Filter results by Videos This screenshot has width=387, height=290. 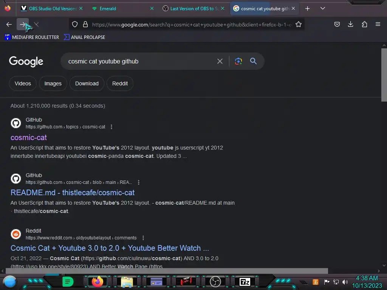(23, 83)
